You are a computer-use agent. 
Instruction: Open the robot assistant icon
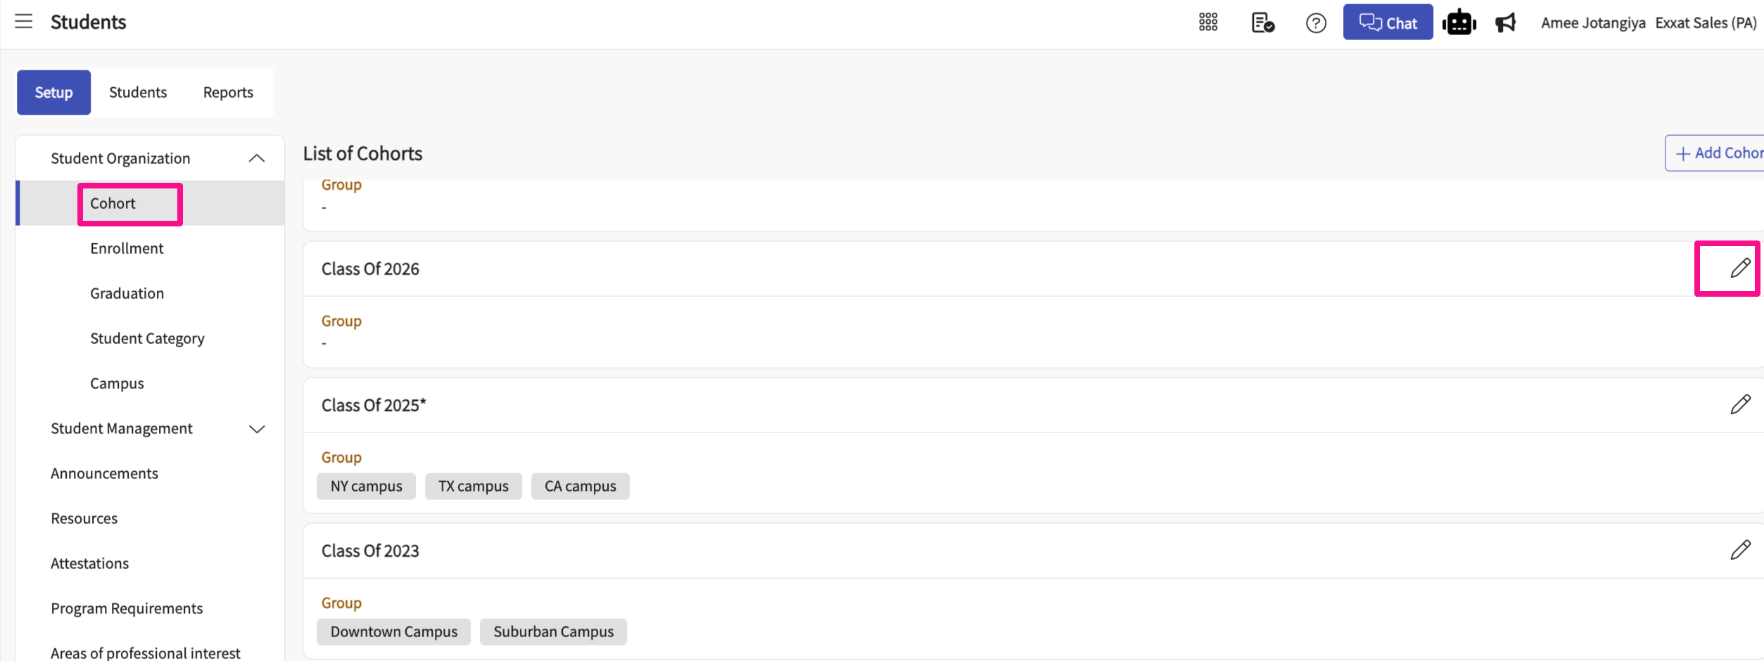click(1459, 23)
